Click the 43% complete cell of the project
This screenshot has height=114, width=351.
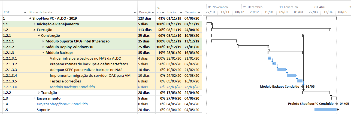pyautogui.click(x=162, y=19)
